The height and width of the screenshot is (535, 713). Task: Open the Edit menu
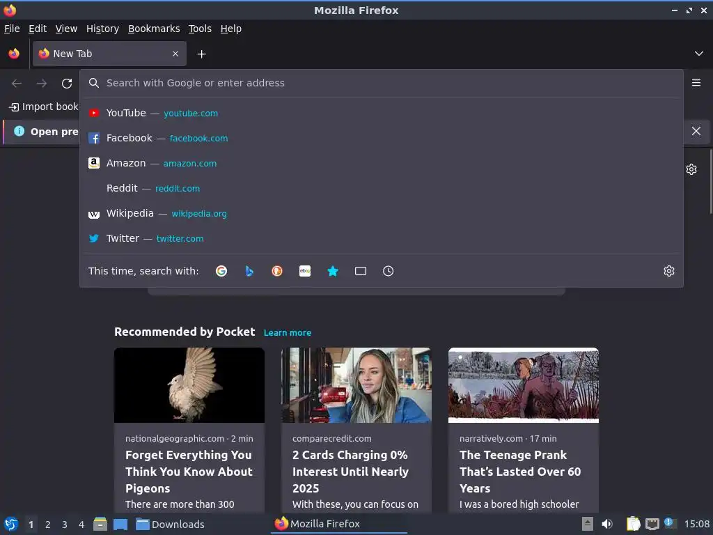(38, 29)
